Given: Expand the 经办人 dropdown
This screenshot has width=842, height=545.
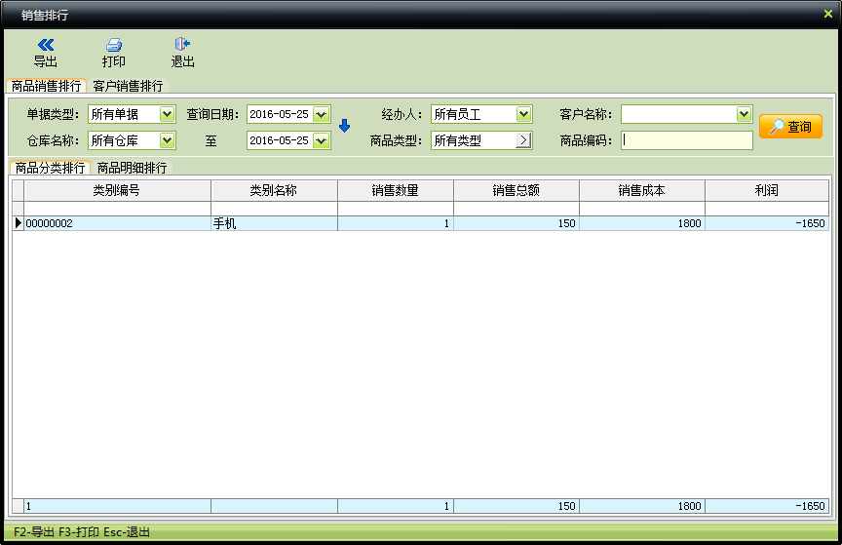Looking at the screenshot, I should (x=523, y=114).
